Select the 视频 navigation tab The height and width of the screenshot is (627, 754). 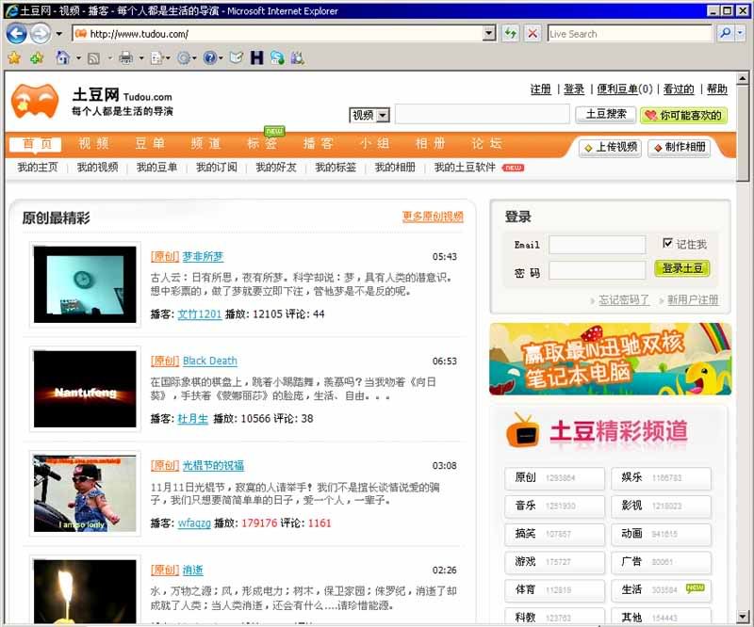coord(93,143)
